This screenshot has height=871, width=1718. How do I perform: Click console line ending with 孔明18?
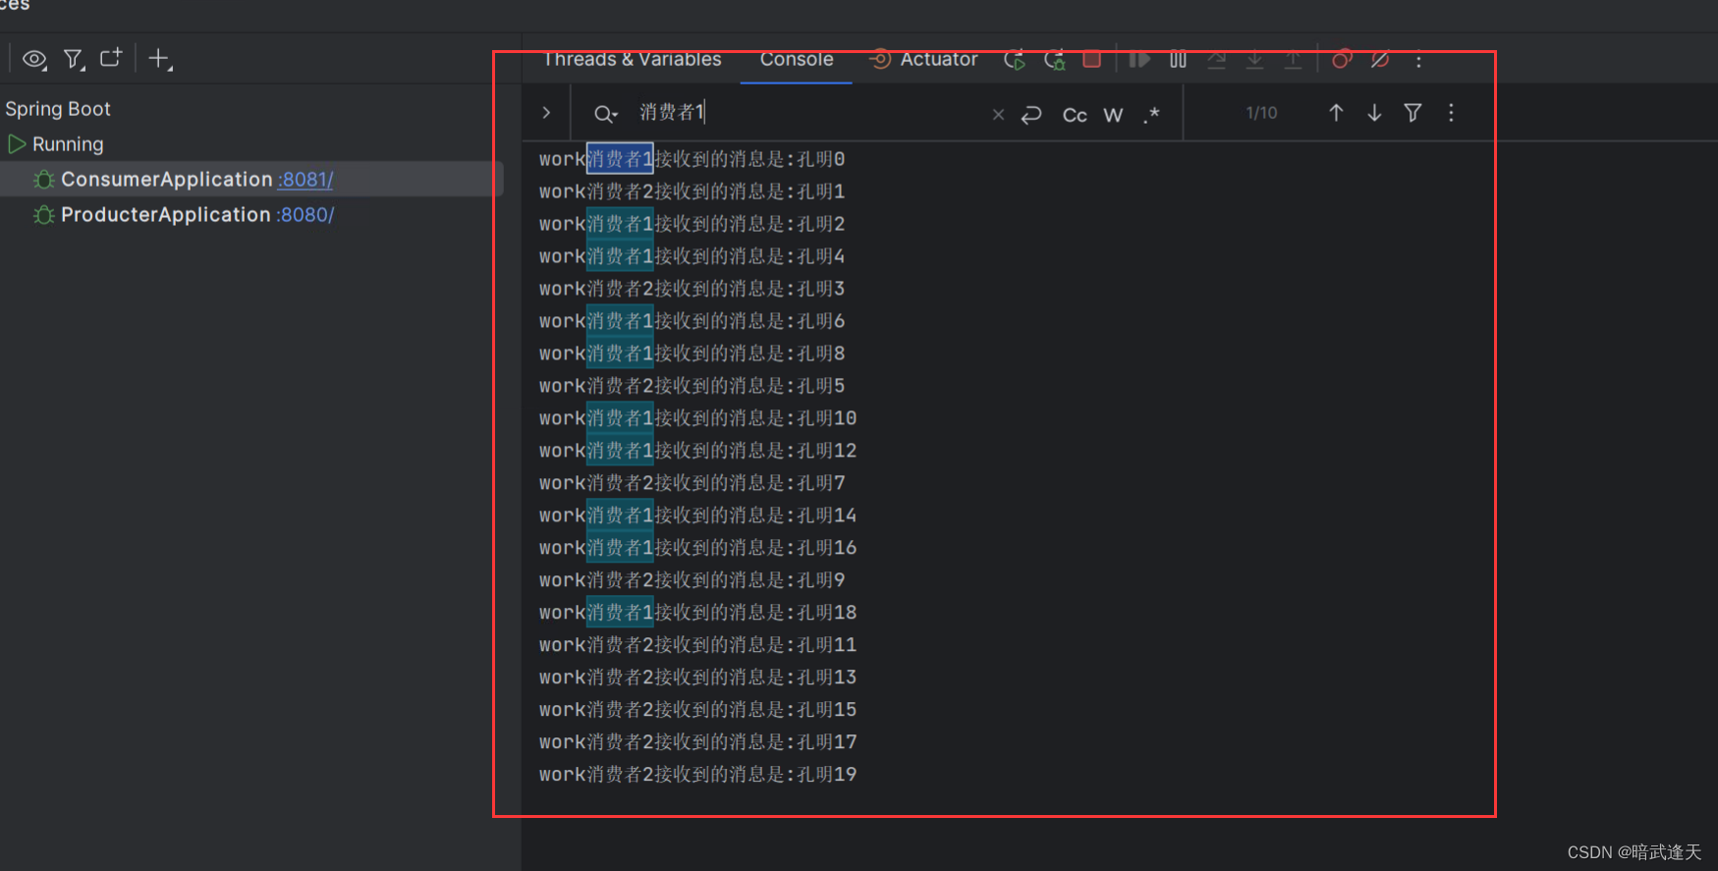[697, 613]
